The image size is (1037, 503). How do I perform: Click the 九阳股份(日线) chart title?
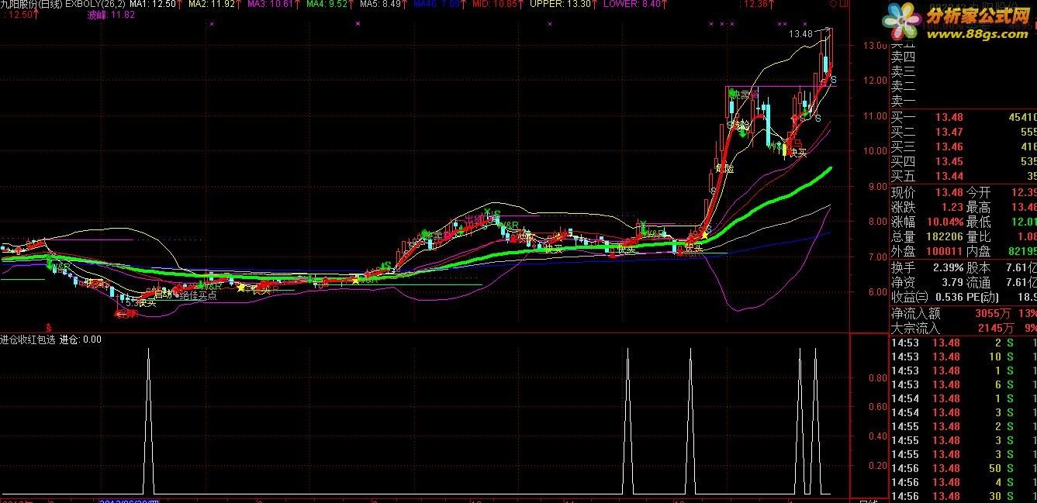coord(31,5)
